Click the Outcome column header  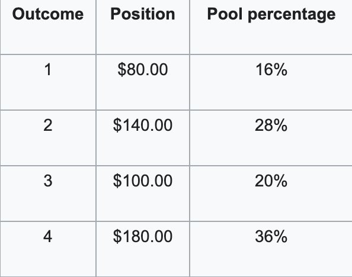(x=48, y=27)
